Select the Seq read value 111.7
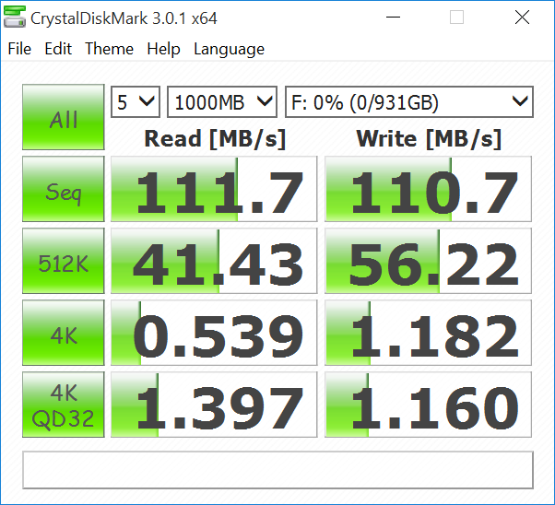This screenshot has height=505, width=555. [x=214, y=189]
